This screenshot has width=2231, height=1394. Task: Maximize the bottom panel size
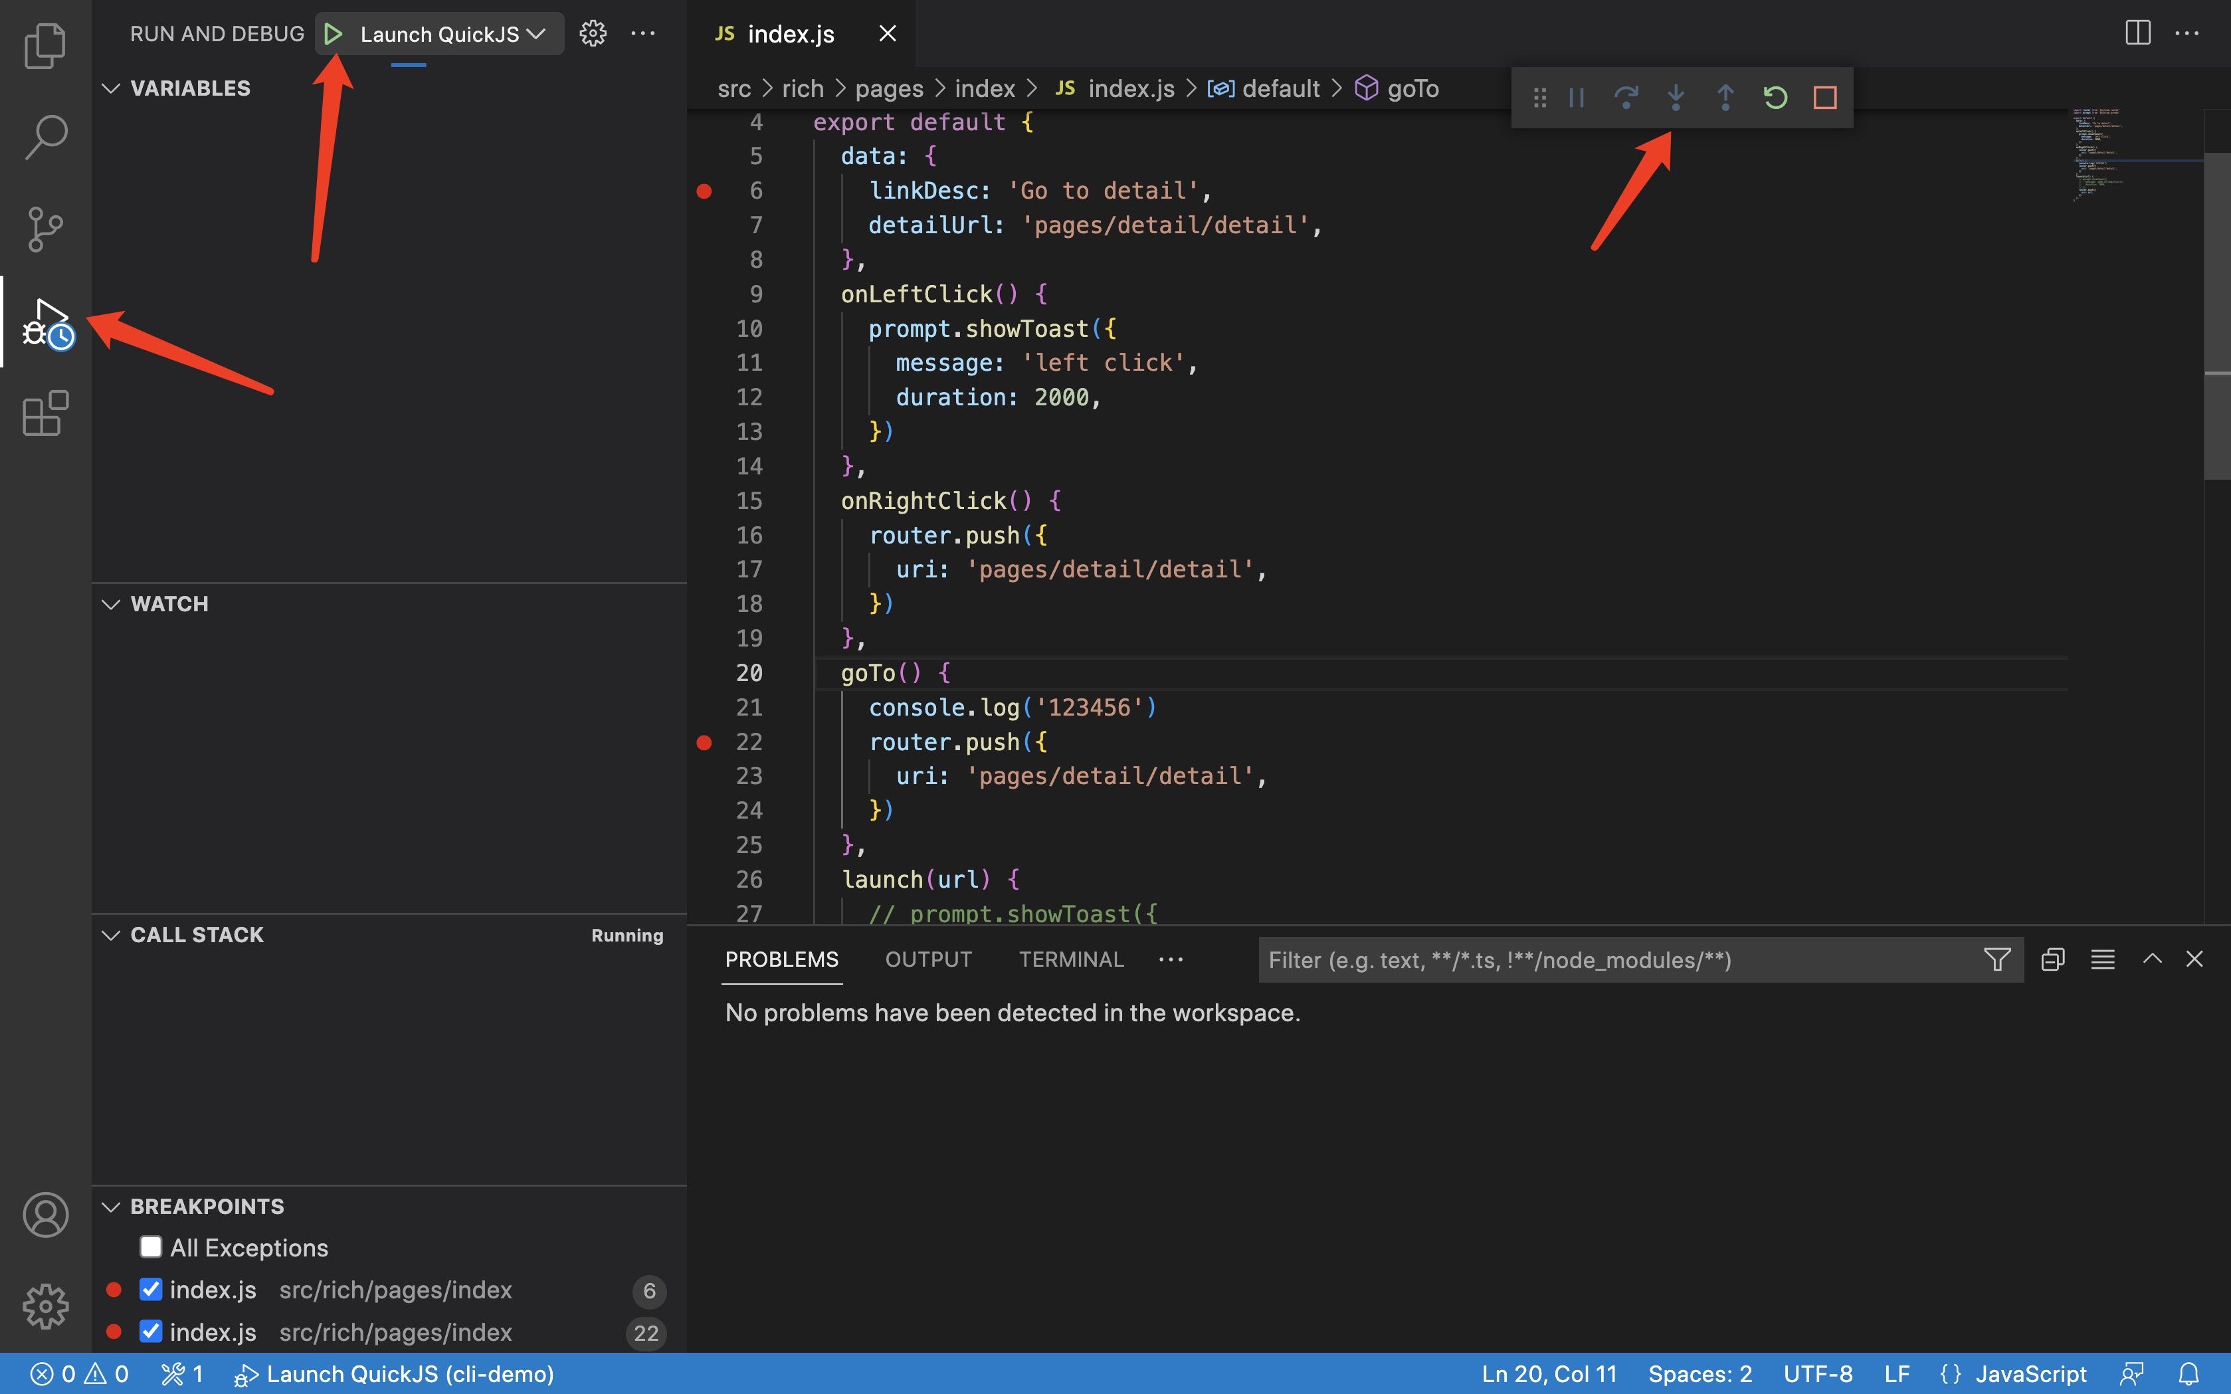tap(2152, 959)
